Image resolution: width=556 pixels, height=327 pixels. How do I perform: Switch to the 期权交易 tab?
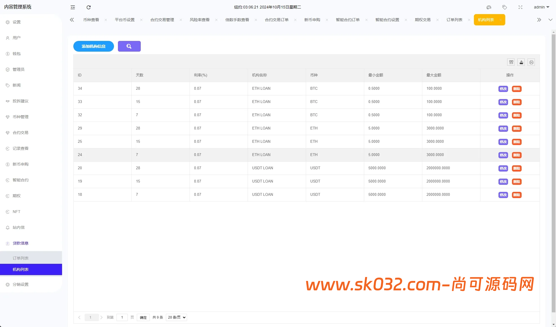point(423,20)
